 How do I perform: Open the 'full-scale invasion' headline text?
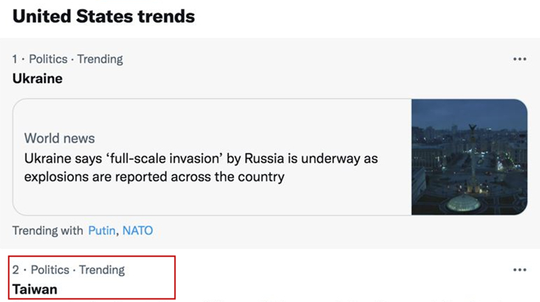point(200,168)
